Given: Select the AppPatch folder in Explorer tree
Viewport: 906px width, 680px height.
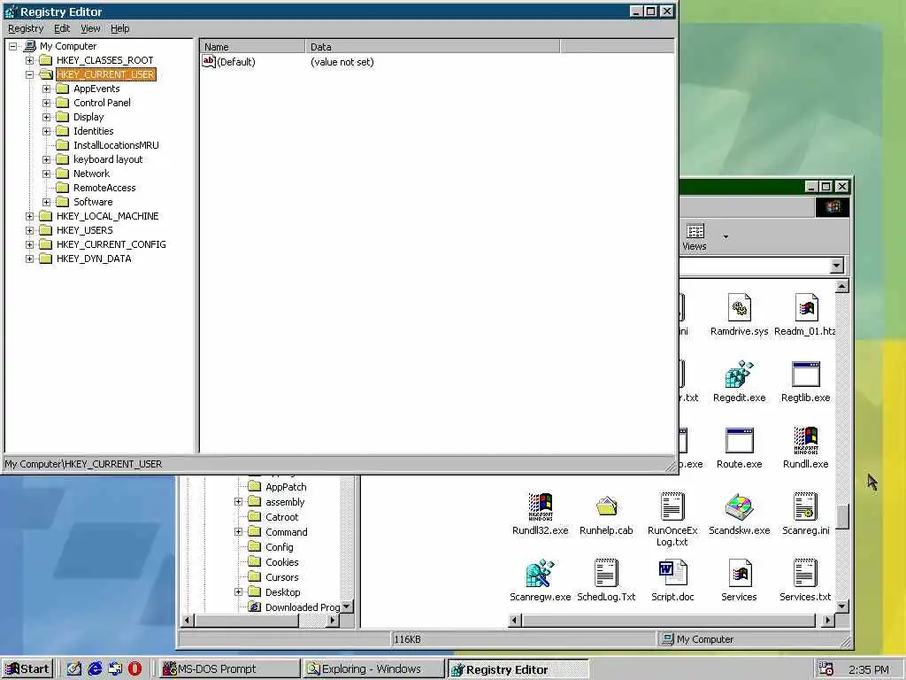Looking at the screenshot, I should (x=286, y=487).
